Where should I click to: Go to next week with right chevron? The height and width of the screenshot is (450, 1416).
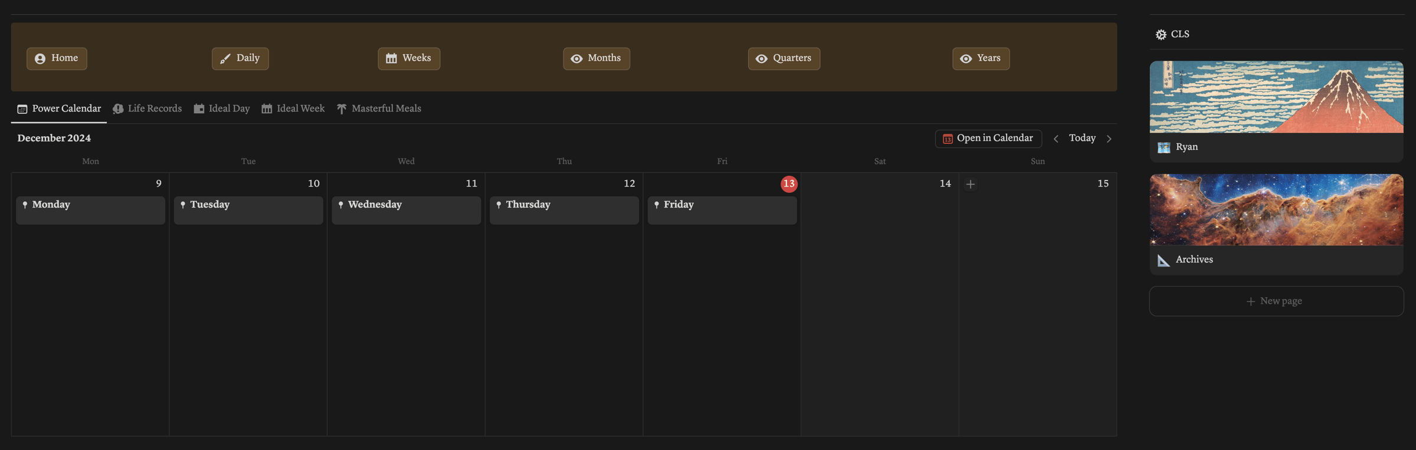(1109, 139)
